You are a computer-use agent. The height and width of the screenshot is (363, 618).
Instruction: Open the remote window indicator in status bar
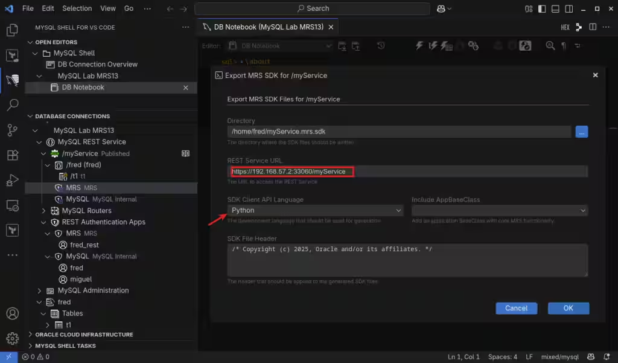(x=8, y=357)
